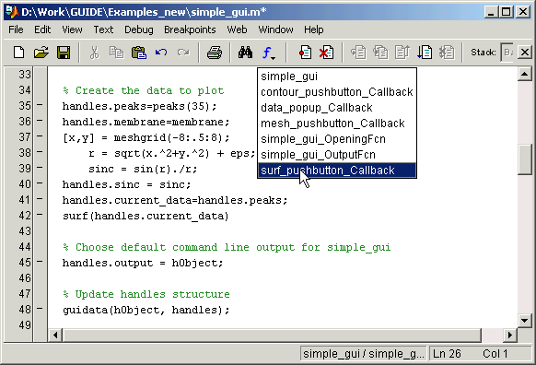
Task: Click status bar simple_gui / simple_g... field
Action: click(364, 353)
